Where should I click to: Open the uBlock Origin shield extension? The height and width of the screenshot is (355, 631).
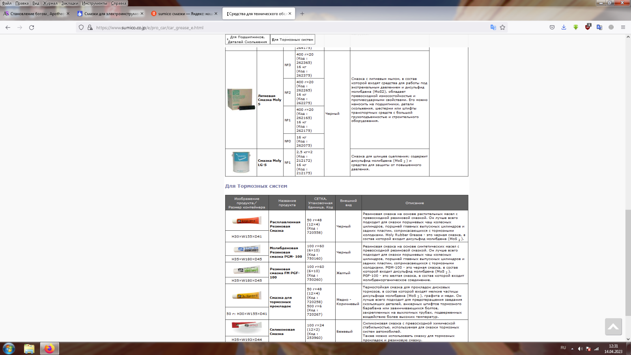click(x=588, y=27)
